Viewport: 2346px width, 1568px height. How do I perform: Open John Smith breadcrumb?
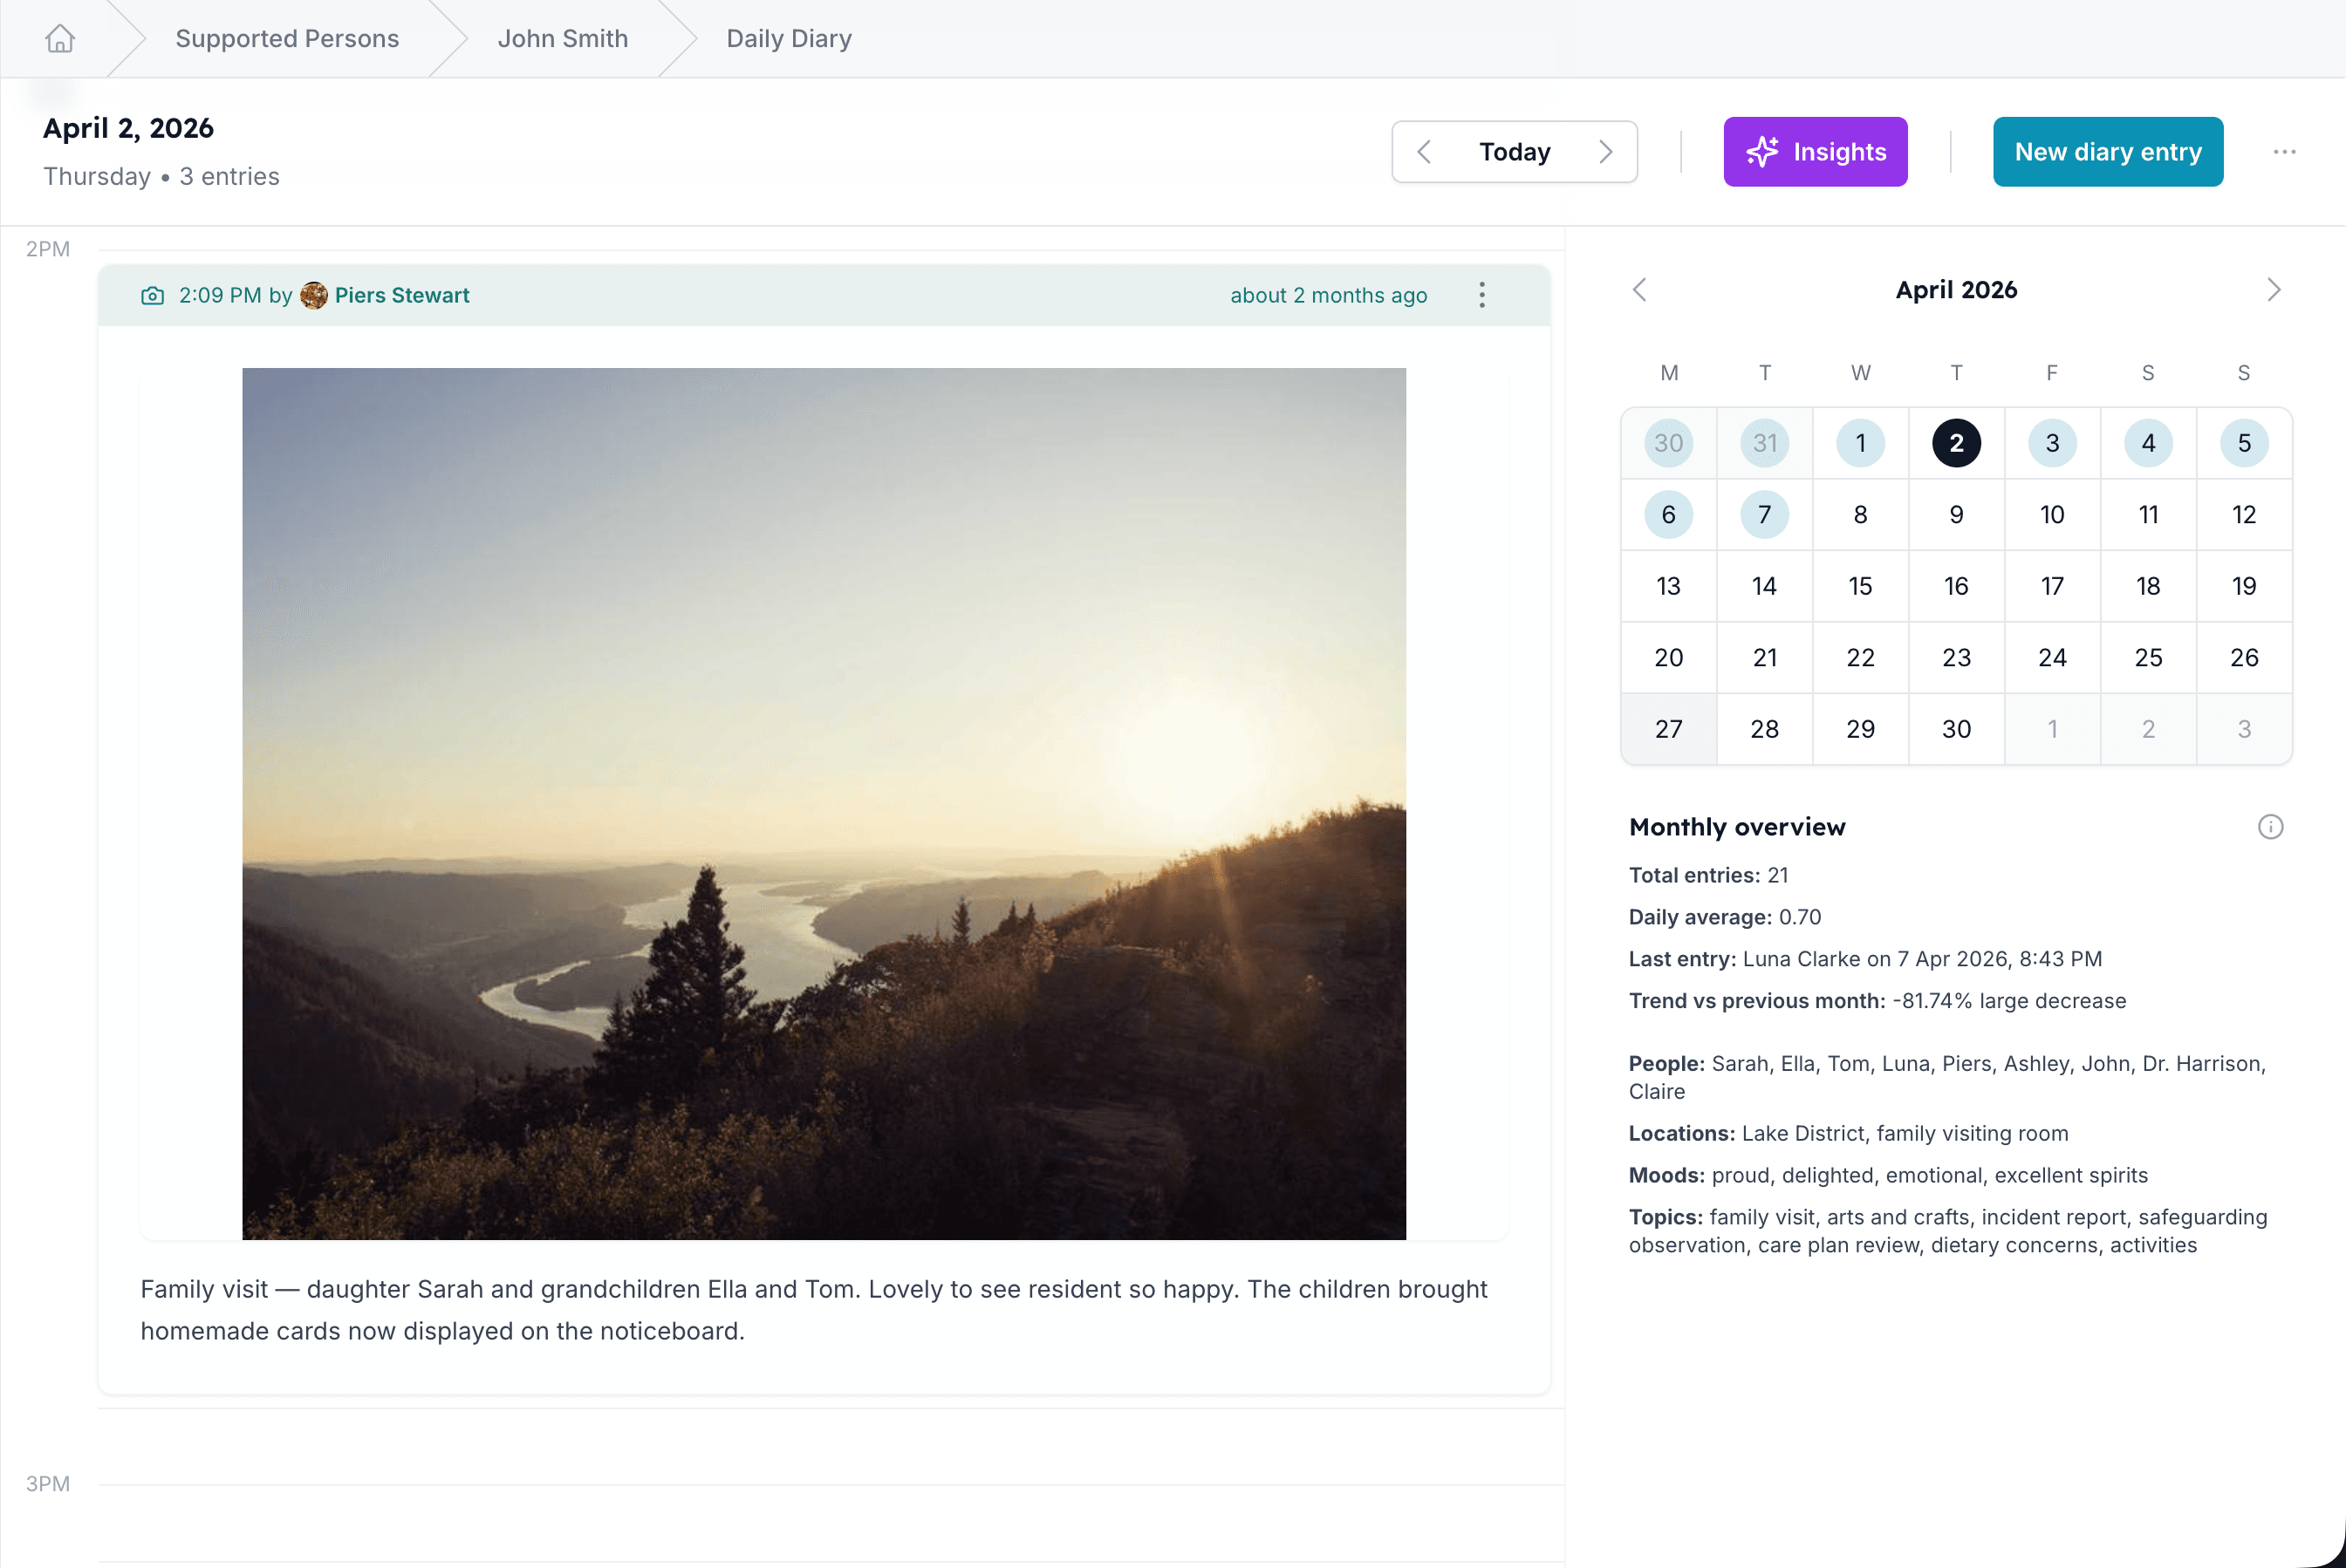(x=564, y=38)
